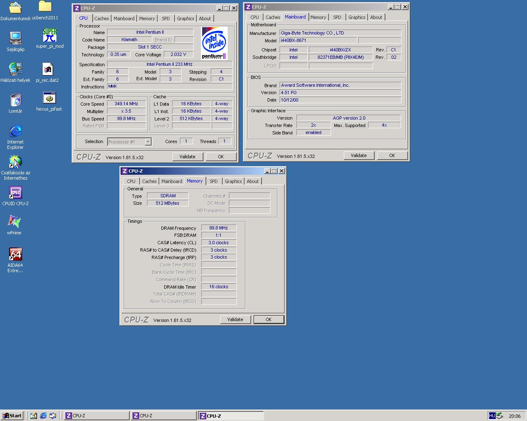Open Graphics tab in CPU window
Viewport: 527px width, 421px height.
pyautogui.click(x=186, y=19)
